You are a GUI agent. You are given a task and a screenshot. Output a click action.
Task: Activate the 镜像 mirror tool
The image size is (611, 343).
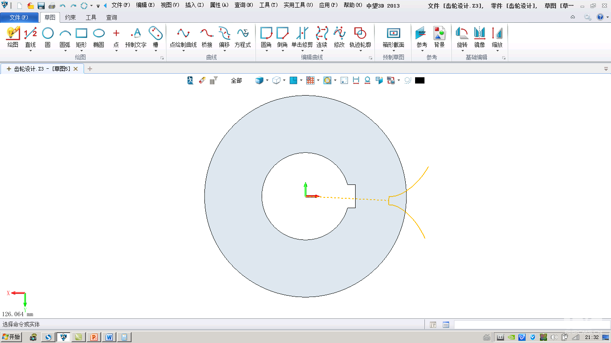pos(479,37)
